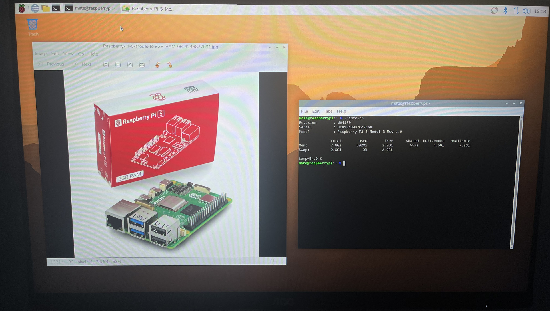This screenshot has height=311, width=550.
Task: Set image to normal size icon
Action: 130,65
